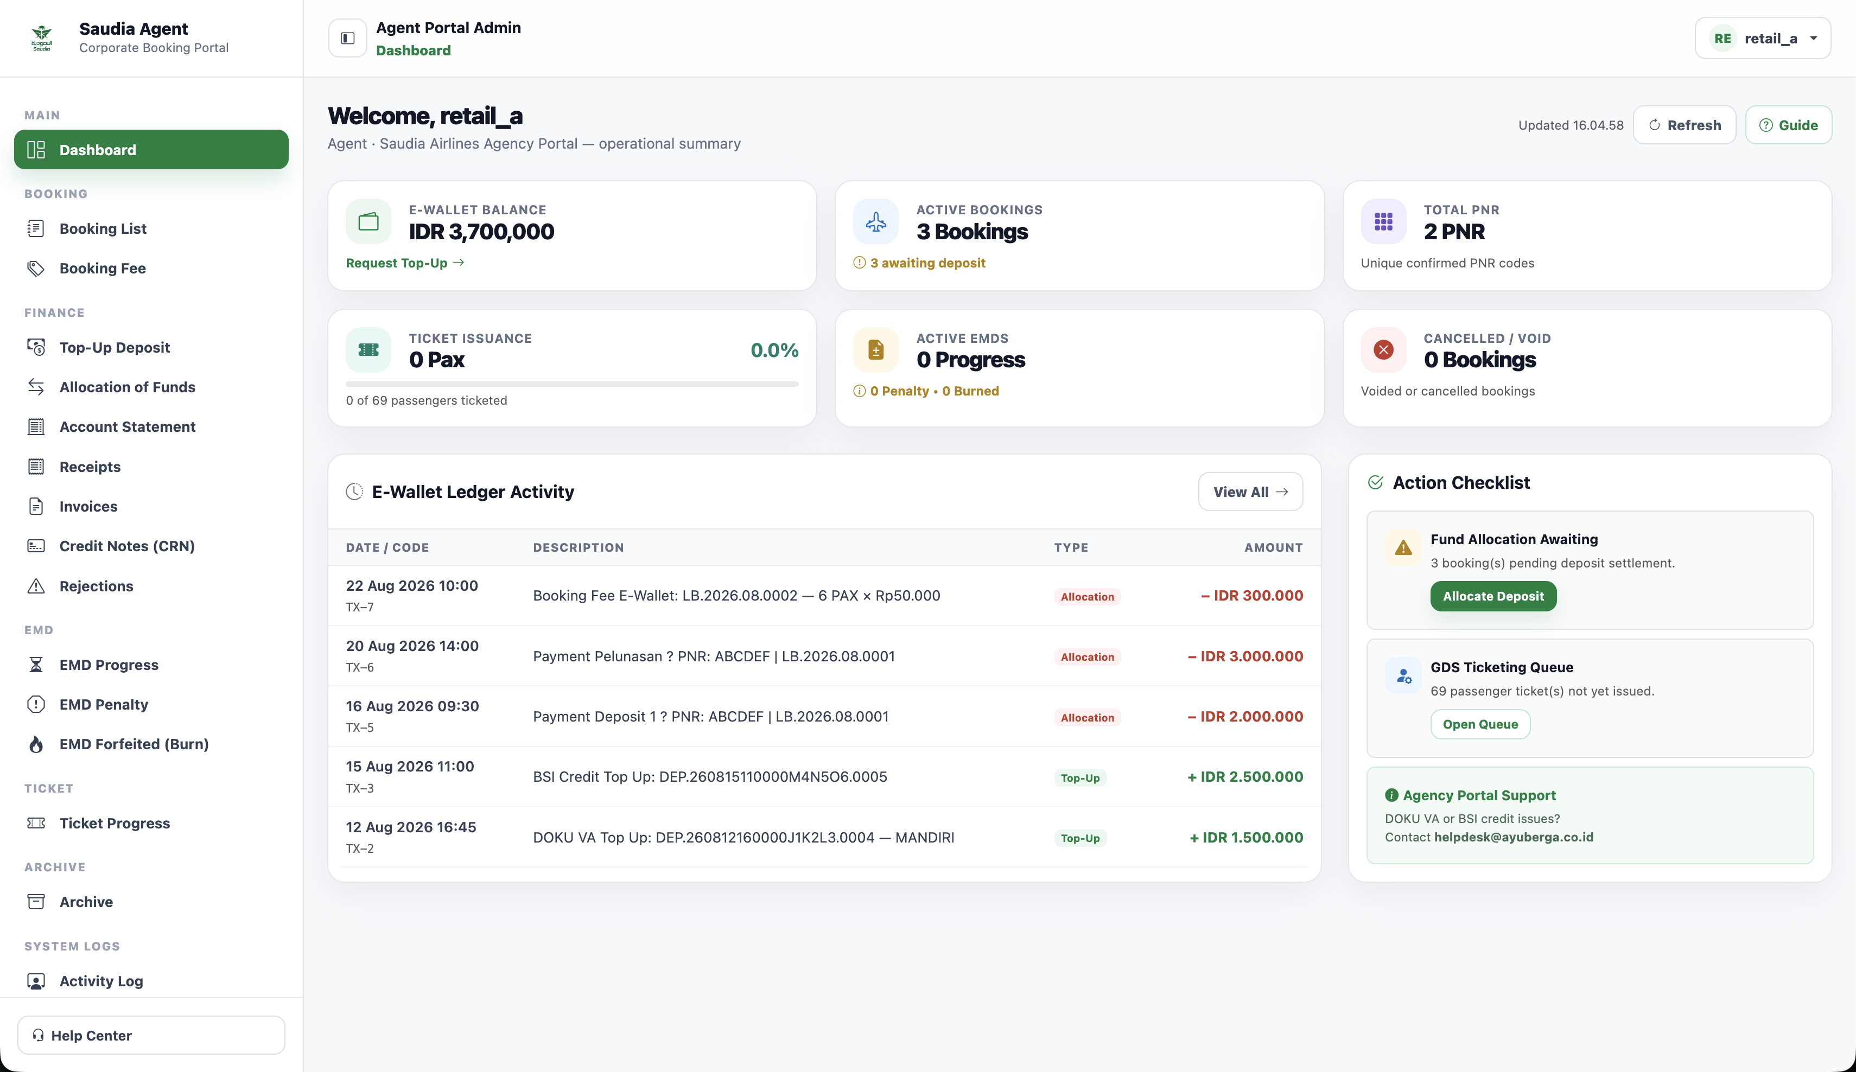Click the Saudia logo icon
The width and height of the screenshot is (1856, 1072).
[x=42, y=37]
